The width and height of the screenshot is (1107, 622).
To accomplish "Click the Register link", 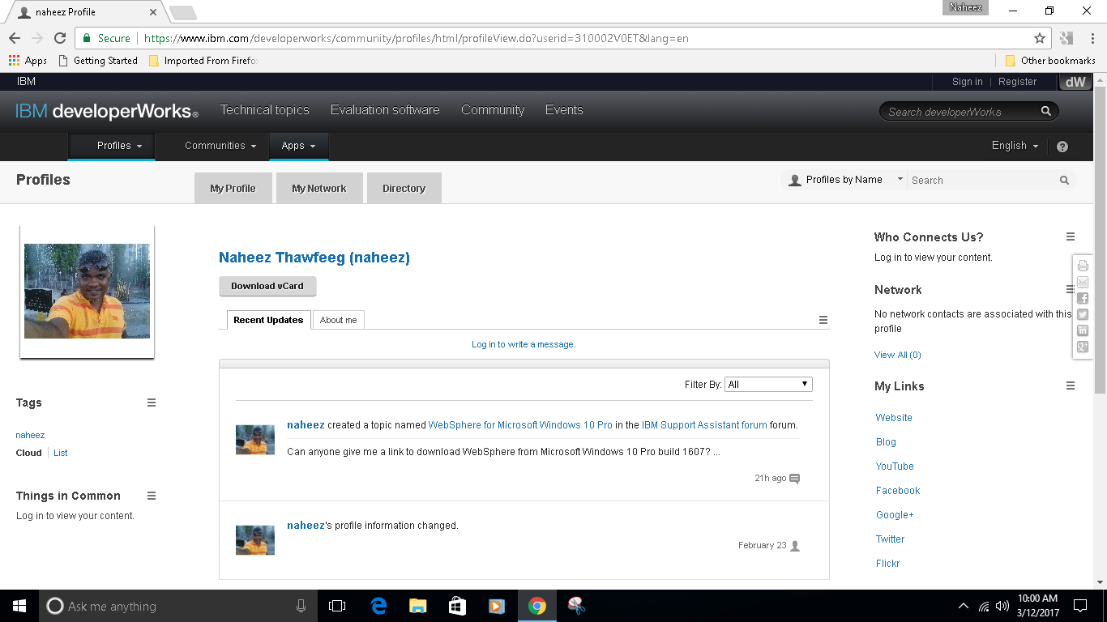I will [x=1018, y=82].
